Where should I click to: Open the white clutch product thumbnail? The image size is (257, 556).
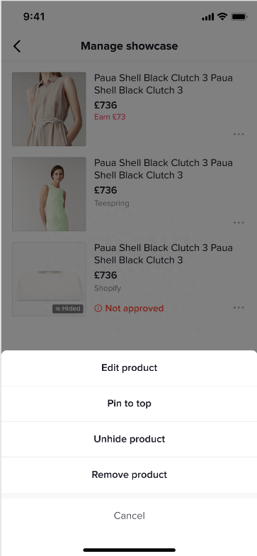point(49,279)
